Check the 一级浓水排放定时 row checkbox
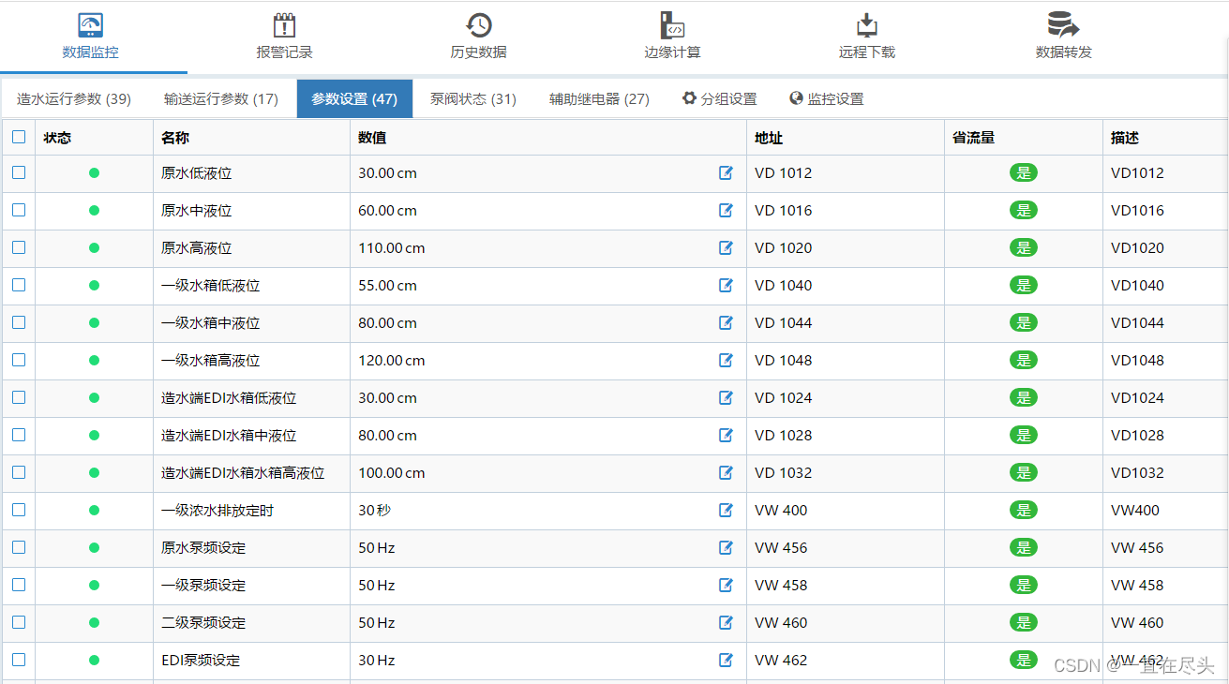 [19, 510]
